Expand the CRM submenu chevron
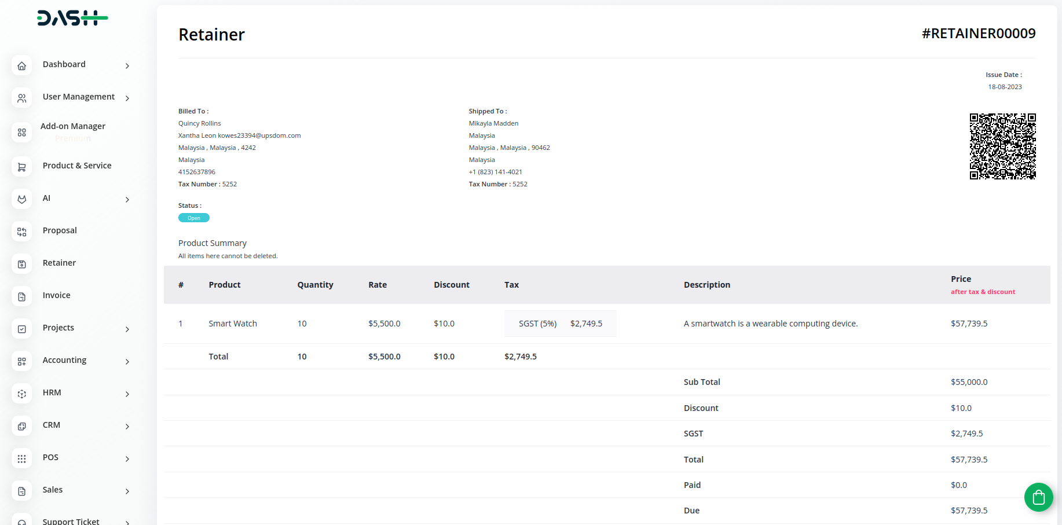Image resolution: width=1062 pixels, height=525 pixels. tap(127, 427)
